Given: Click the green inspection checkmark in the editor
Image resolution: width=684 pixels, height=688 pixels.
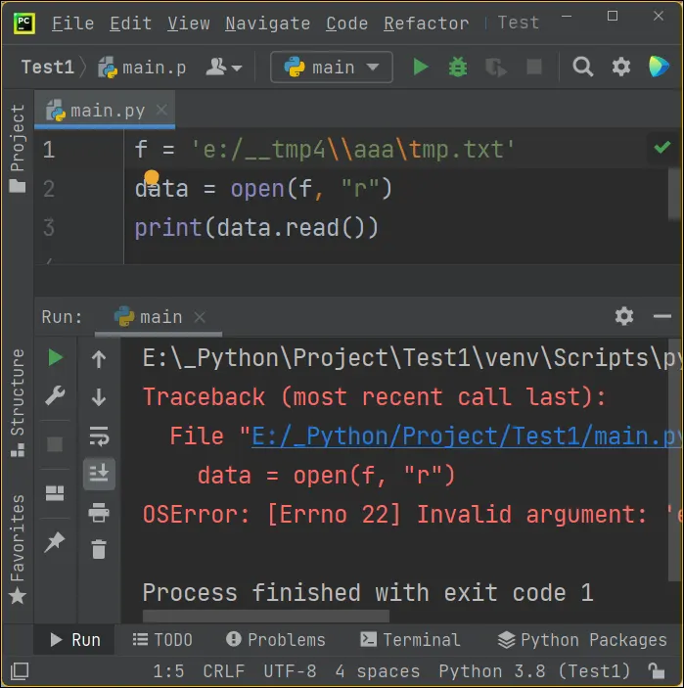Looking at the screenshot, I should click(x=661, y=147).
